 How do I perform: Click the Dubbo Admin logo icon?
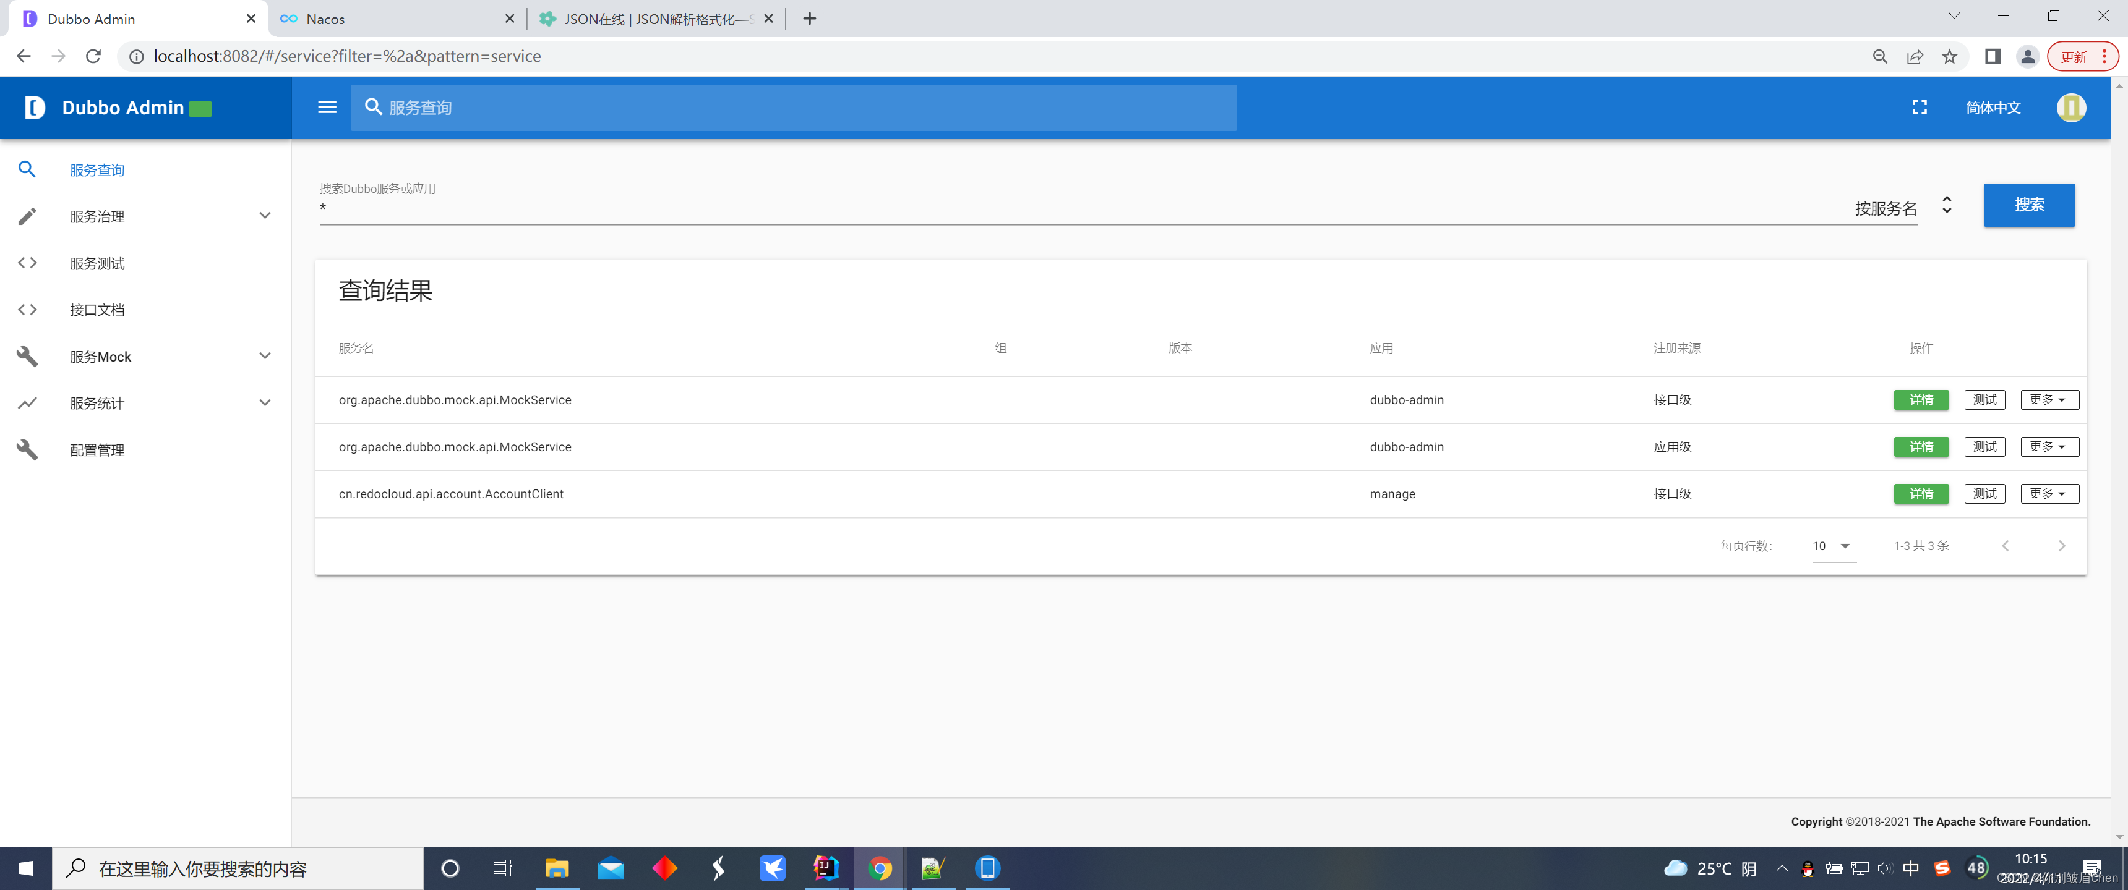click(x=35, y=108)
